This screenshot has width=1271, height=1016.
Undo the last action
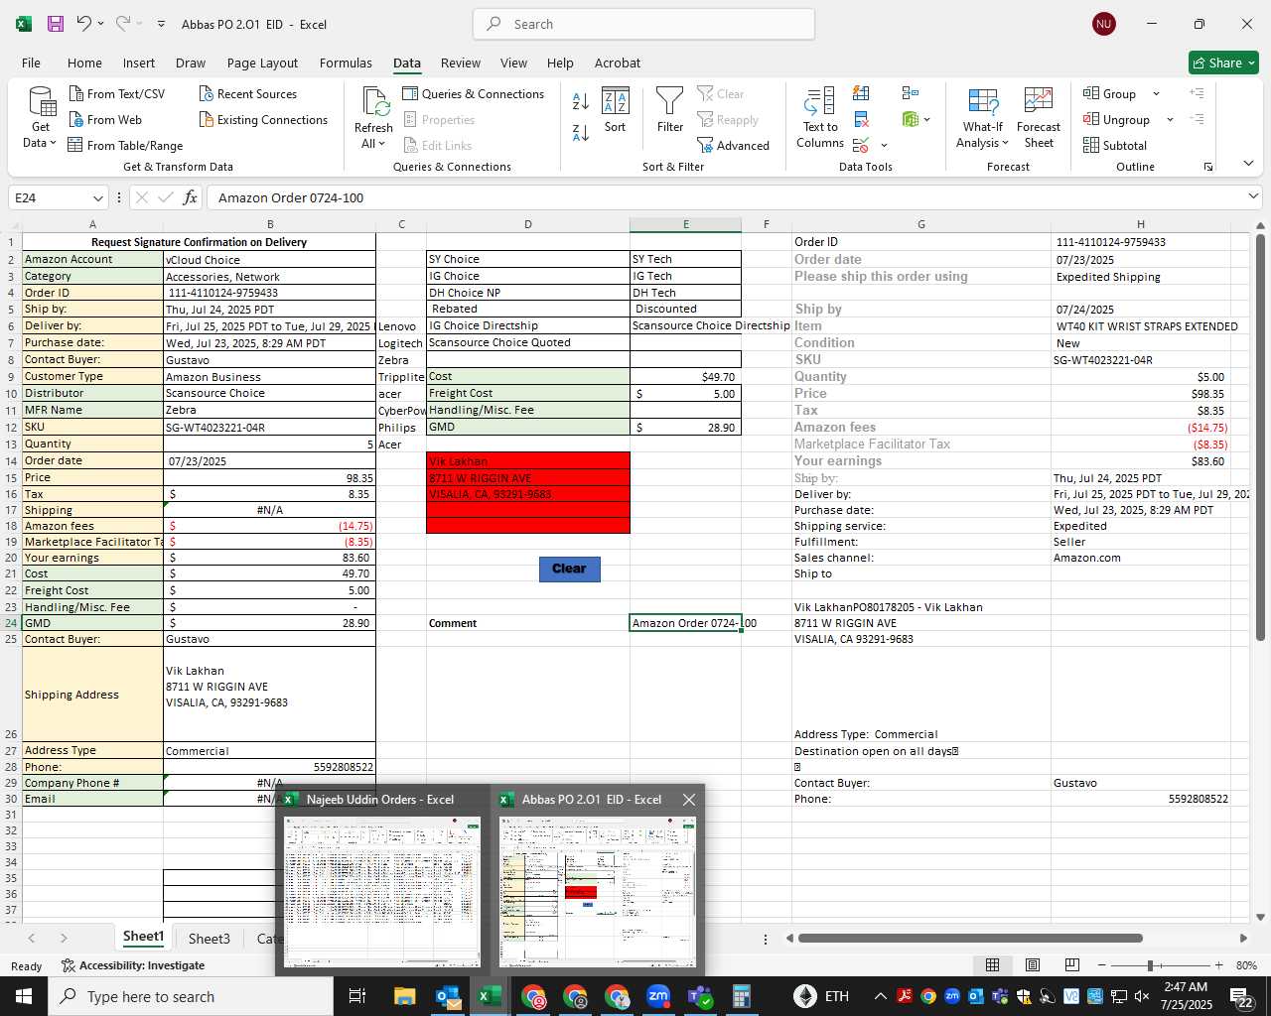pos(84,24)
